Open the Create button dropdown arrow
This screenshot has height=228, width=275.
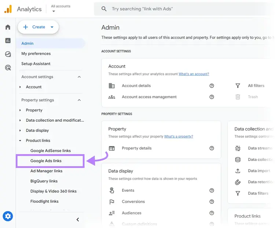point(52,27)
